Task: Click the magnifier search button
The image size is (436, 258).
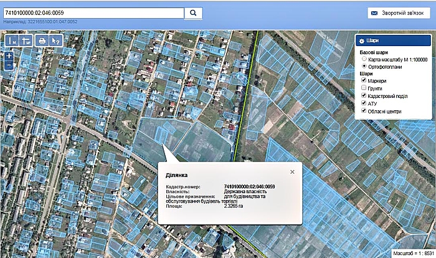Action: point(193,12)
